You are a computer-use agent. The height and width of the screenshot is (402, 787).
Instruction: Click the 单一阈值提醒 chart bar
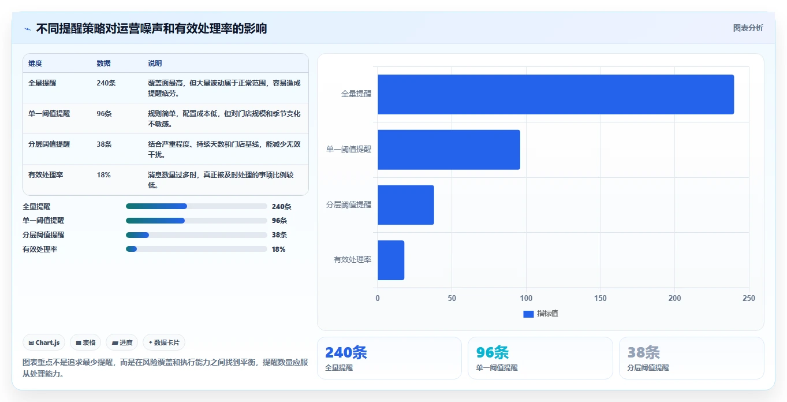(449, 150)
